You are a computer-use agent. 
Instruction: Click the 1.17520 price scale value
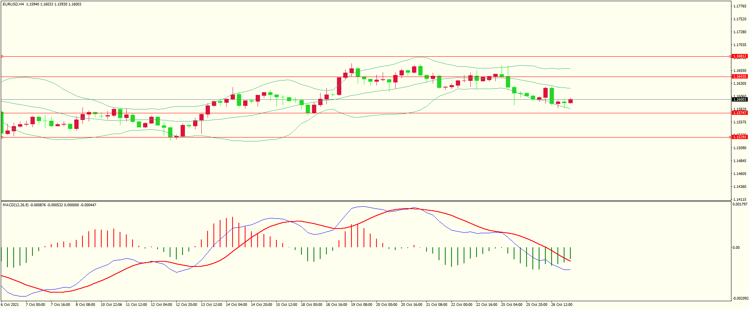tap(740, 19)
